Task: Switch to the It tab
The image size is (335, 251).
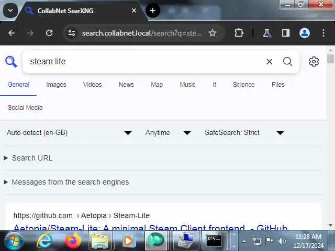Action: (214, 85)
